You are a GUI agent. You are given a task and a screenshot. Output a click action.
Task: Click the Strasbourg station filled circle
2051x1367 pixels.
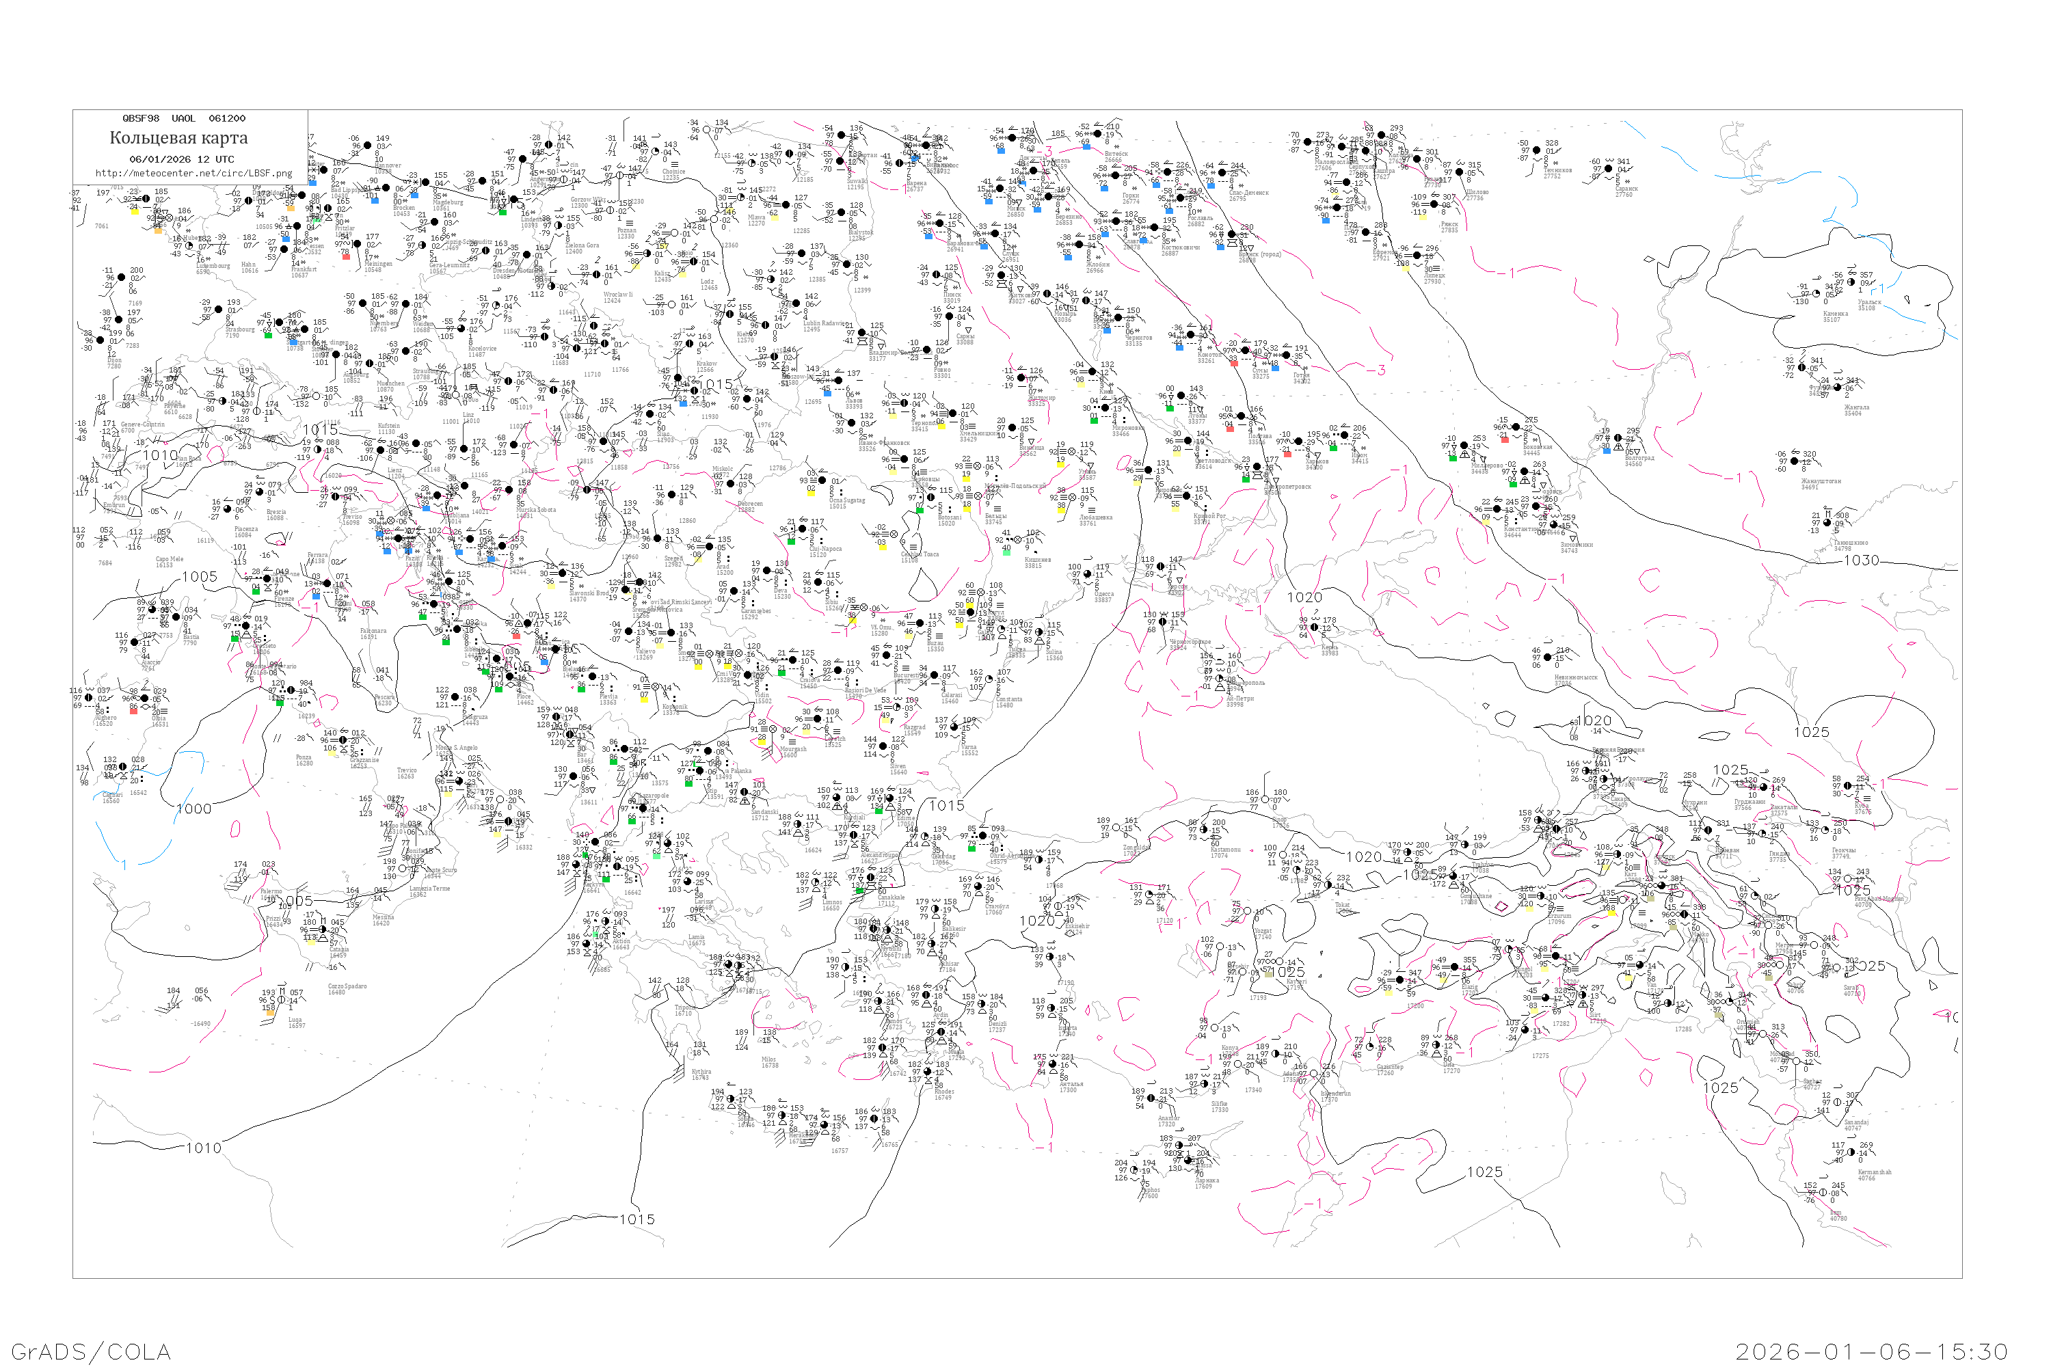(218, 310)
